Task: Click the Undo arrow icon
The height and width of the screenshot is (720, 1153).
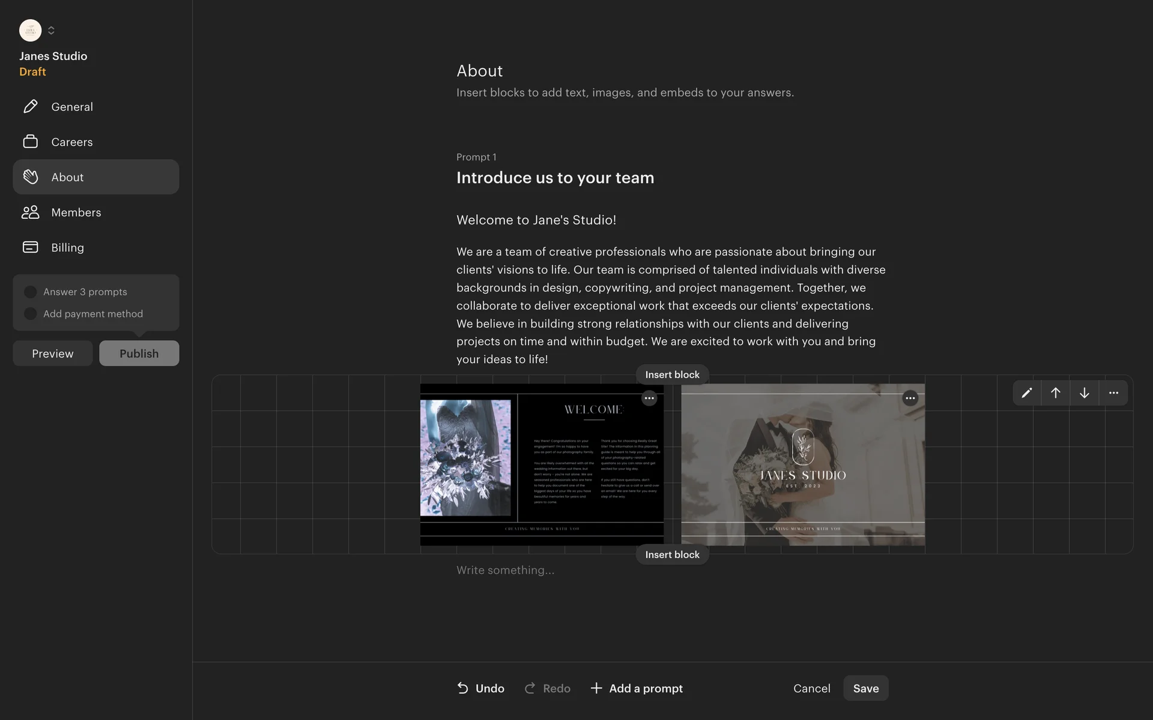Action: tap(462, 688)
